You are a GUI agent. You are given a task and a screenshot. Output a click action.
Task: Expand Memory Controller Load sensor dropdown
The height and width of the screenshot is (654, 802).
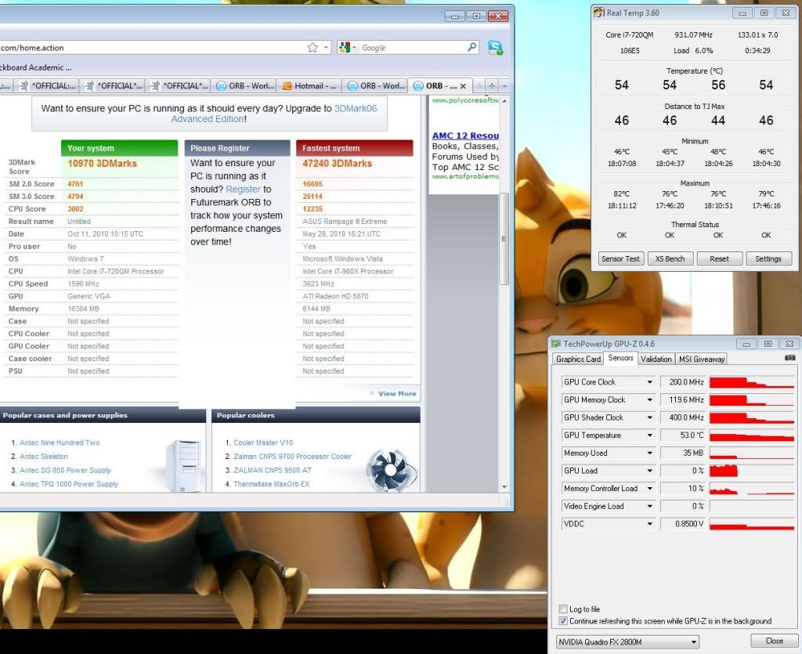tap(649, 488)
